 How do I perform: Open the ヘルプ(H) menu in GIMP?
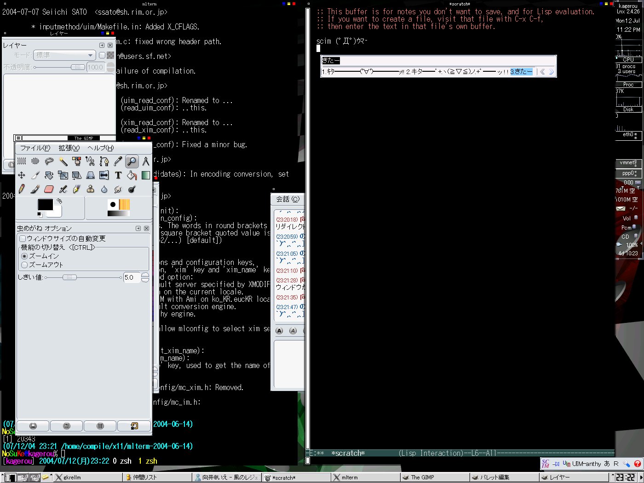coord(100,148)
